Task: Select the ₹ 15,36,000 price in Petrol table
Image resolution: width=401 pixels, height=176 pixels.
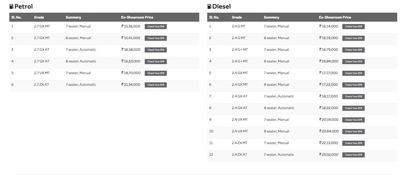Action: (x=131, y=26)
